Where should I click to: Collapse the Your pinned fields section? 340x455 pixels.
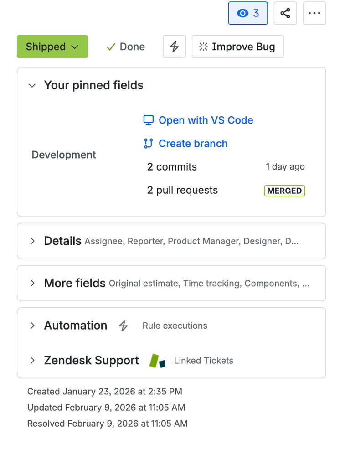[x=32, y=85]
